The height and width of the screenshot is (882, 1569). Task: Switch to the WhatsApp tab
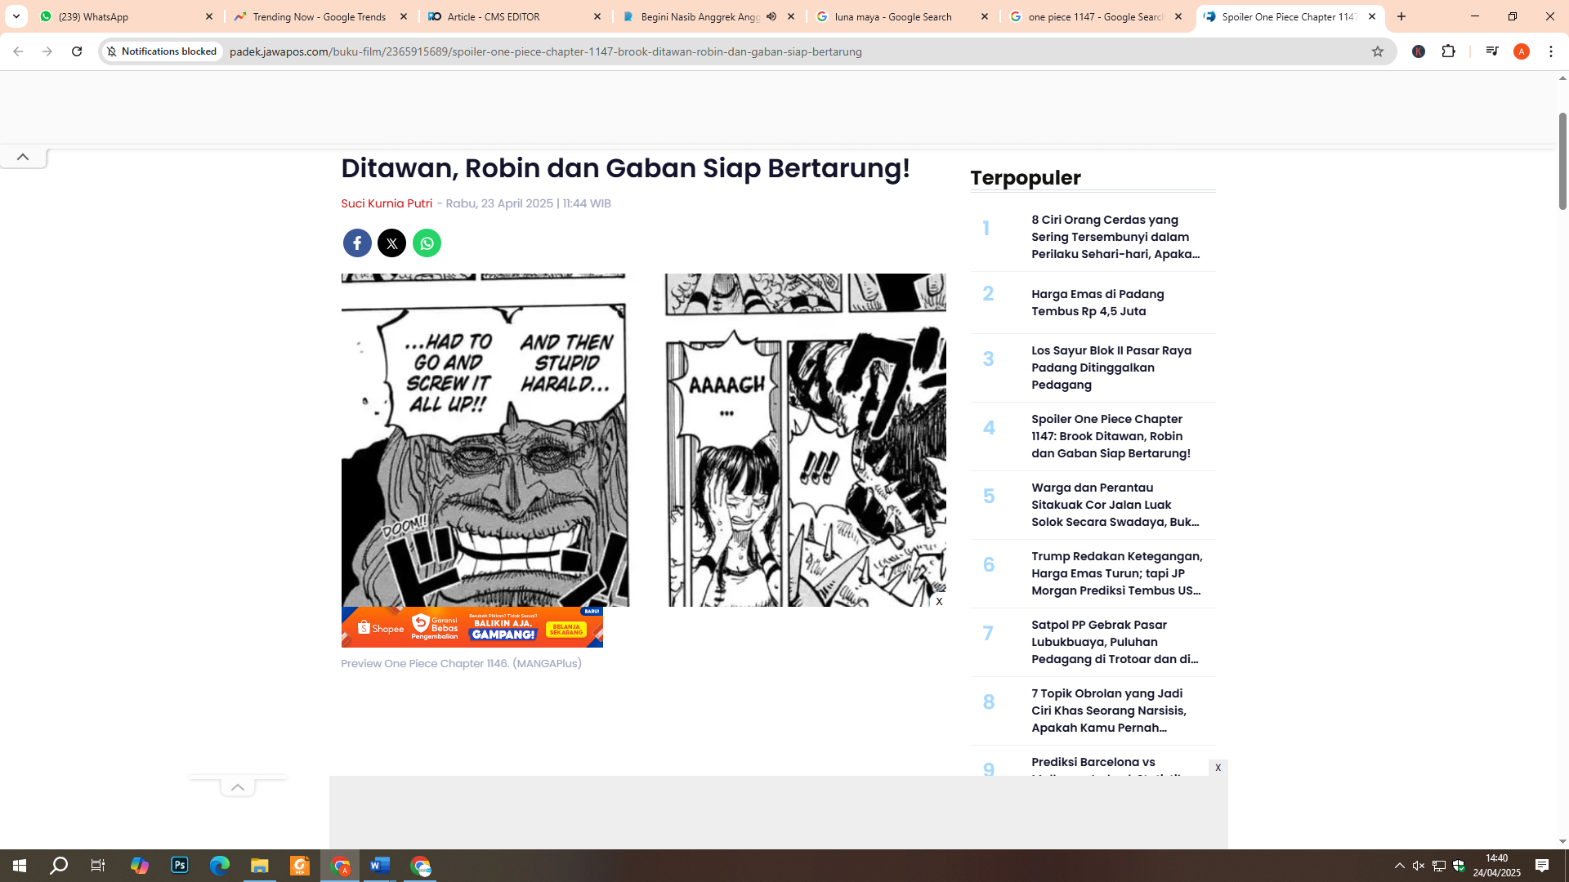127,16
